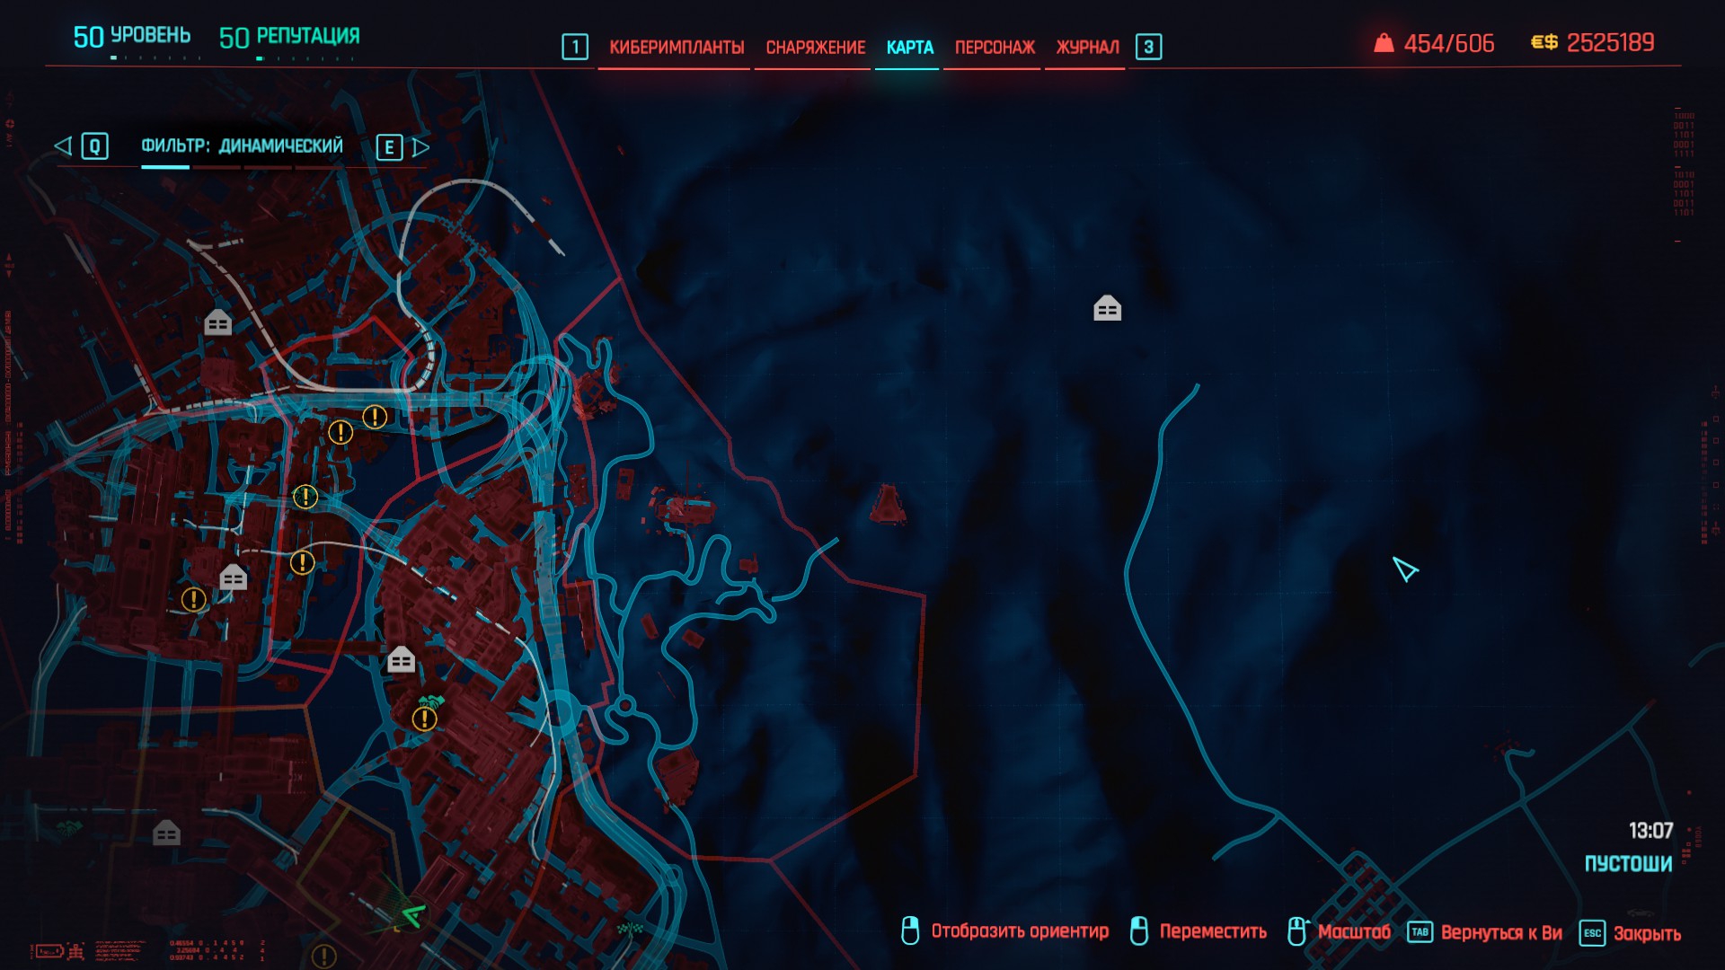Open the red backpack weight indicator
Viewport: 1725px width, 970px height.
[1384, 43]
